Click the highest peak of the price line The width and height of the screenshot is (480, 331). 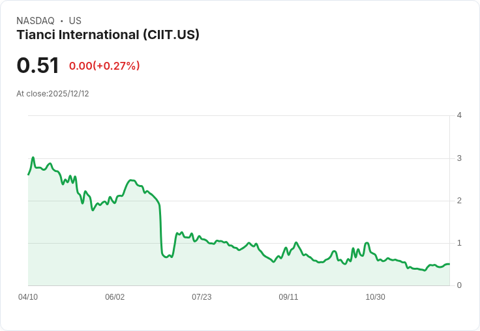[33, 158]
